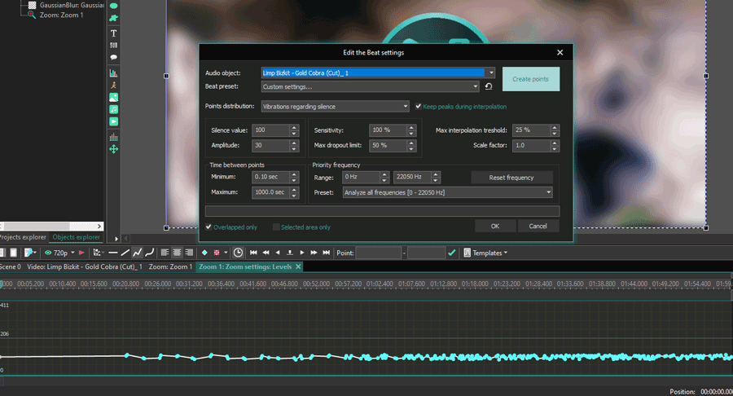This screenshot has height=396, width=733.
Task: Add an animation object
Action: tap(113, 85)
